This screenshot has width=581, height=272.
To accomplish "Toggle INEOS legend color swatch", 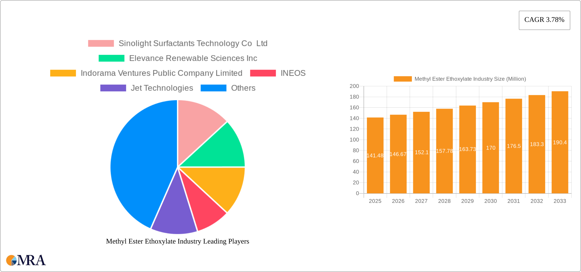I will (263, 73).
